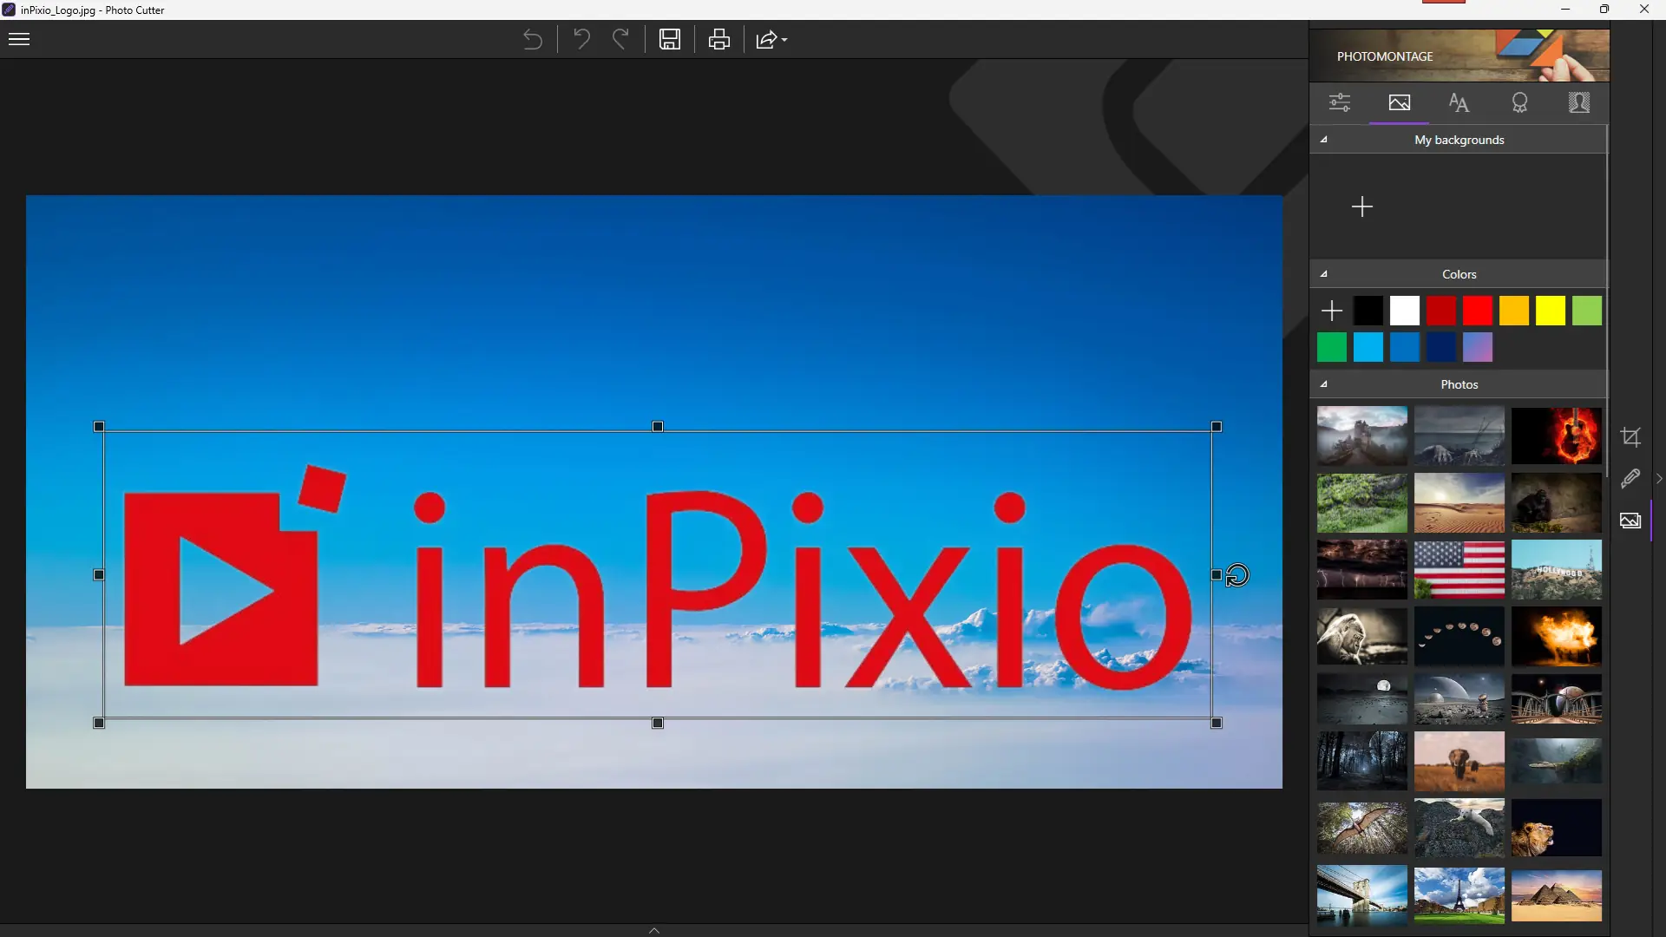Expand the bottom panel chevron
This screenshot has height=937, width=1666.
(654, 930)
